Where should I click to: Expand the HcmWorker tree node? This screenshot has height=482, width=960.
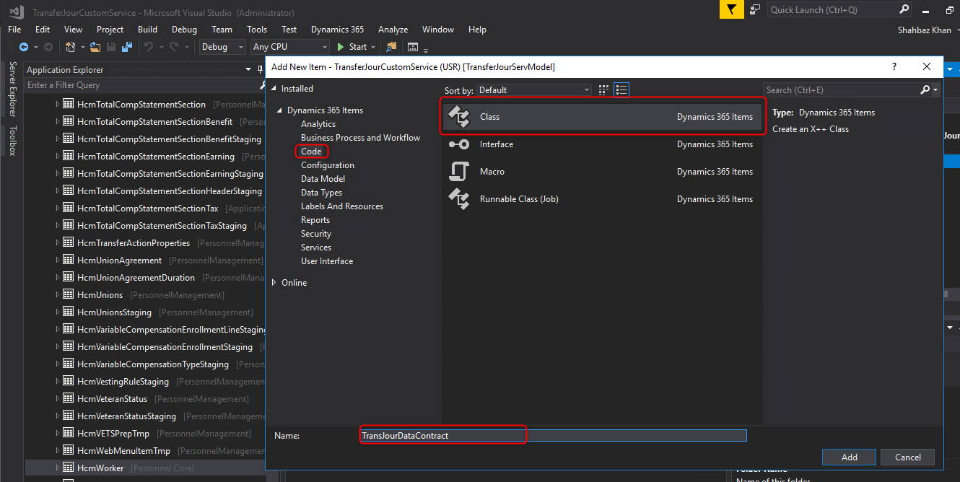coord(58,468)
